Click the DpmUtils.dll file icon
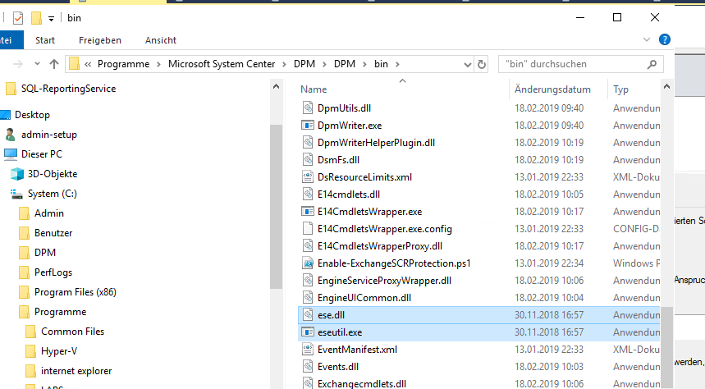This screenshot has height=389, width=705. [x=308, y=108]
